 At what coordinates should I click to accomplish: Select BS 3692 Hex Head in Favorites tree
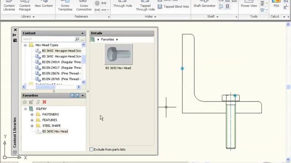[x=55, y=131]
